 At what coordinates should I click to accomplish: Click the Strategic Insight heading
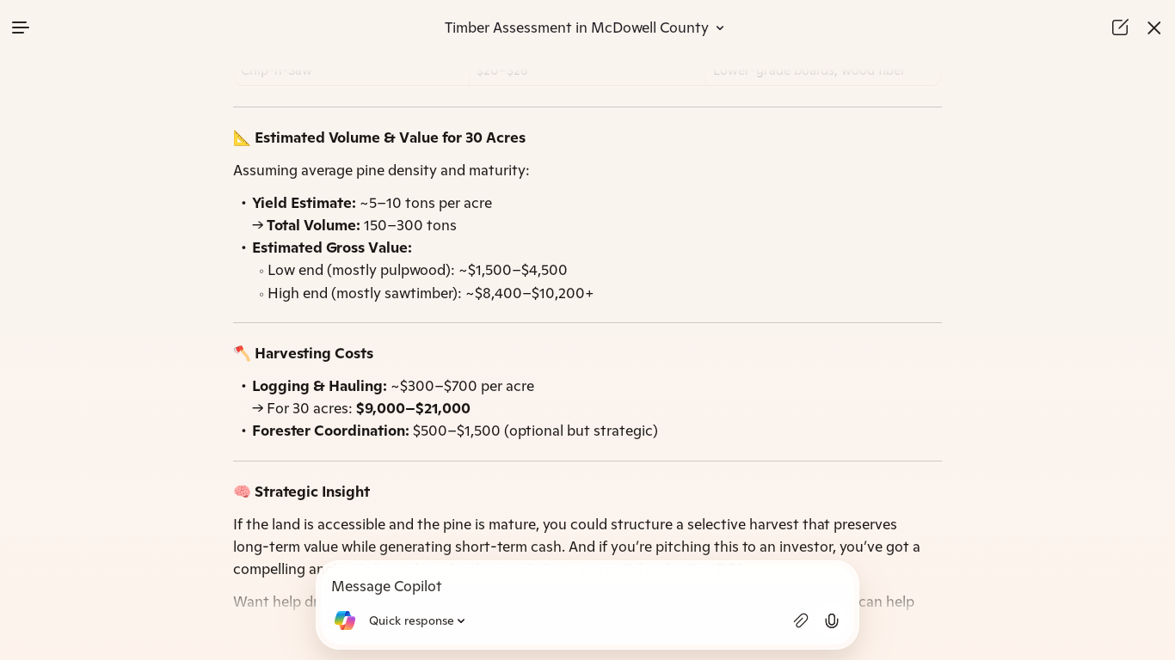pos(312,492)
